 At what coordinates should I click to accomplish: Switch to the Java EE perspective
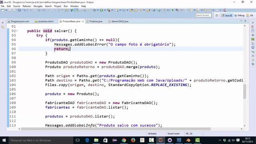(x=227, y=15)
